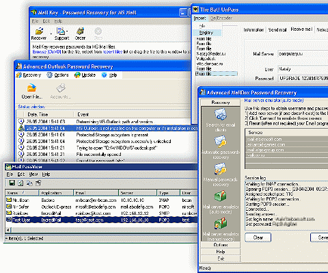Click the Mail Server input field
Screen dimensions: 328x273
coord(303,54)
